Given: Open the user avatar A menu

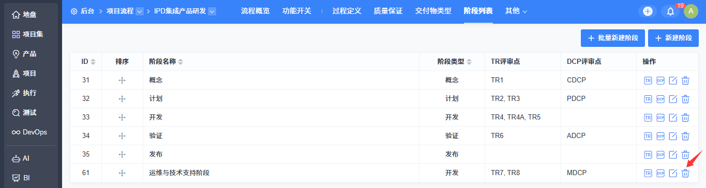Looking at the screenshot, I should pos(691,11).
